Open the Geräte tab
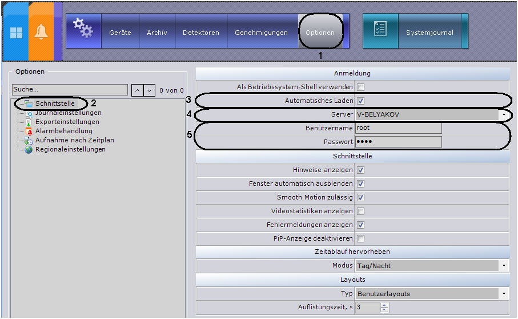This screenshot has height=319, width=518. pyautogui.click(x=121, y=33)
